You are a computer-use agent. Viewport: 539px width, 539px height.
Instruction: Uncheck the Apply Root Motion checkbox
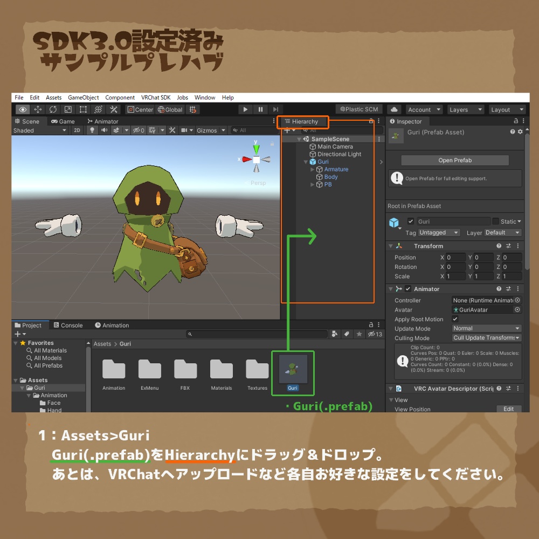455,319
